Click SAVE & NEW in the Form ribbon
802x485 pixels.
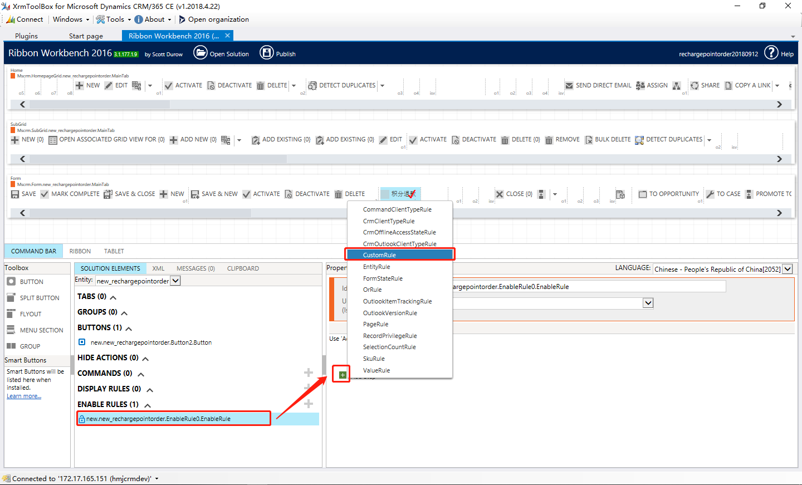[214, 194]
